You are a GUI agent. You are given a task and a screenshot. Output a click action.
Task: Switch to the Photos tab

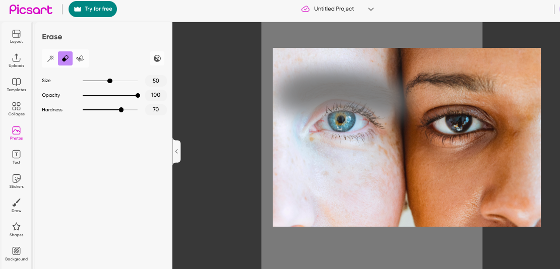tap(17, 133)
